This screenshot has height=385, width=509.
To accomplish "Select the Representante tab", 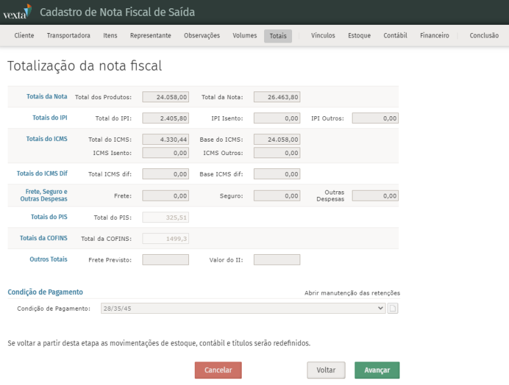I will pyautogui.click(x=150, y=36).
